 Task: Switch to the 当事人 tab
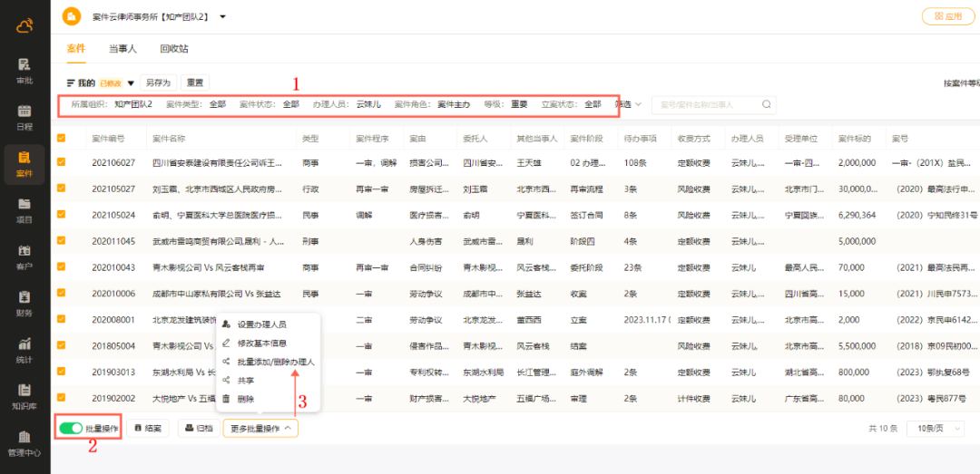pos(122,49)
